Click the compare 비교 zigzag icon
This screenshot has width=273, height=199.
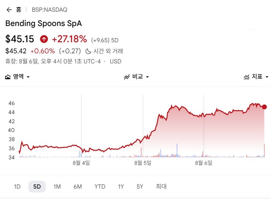click(x=127, y=77)
